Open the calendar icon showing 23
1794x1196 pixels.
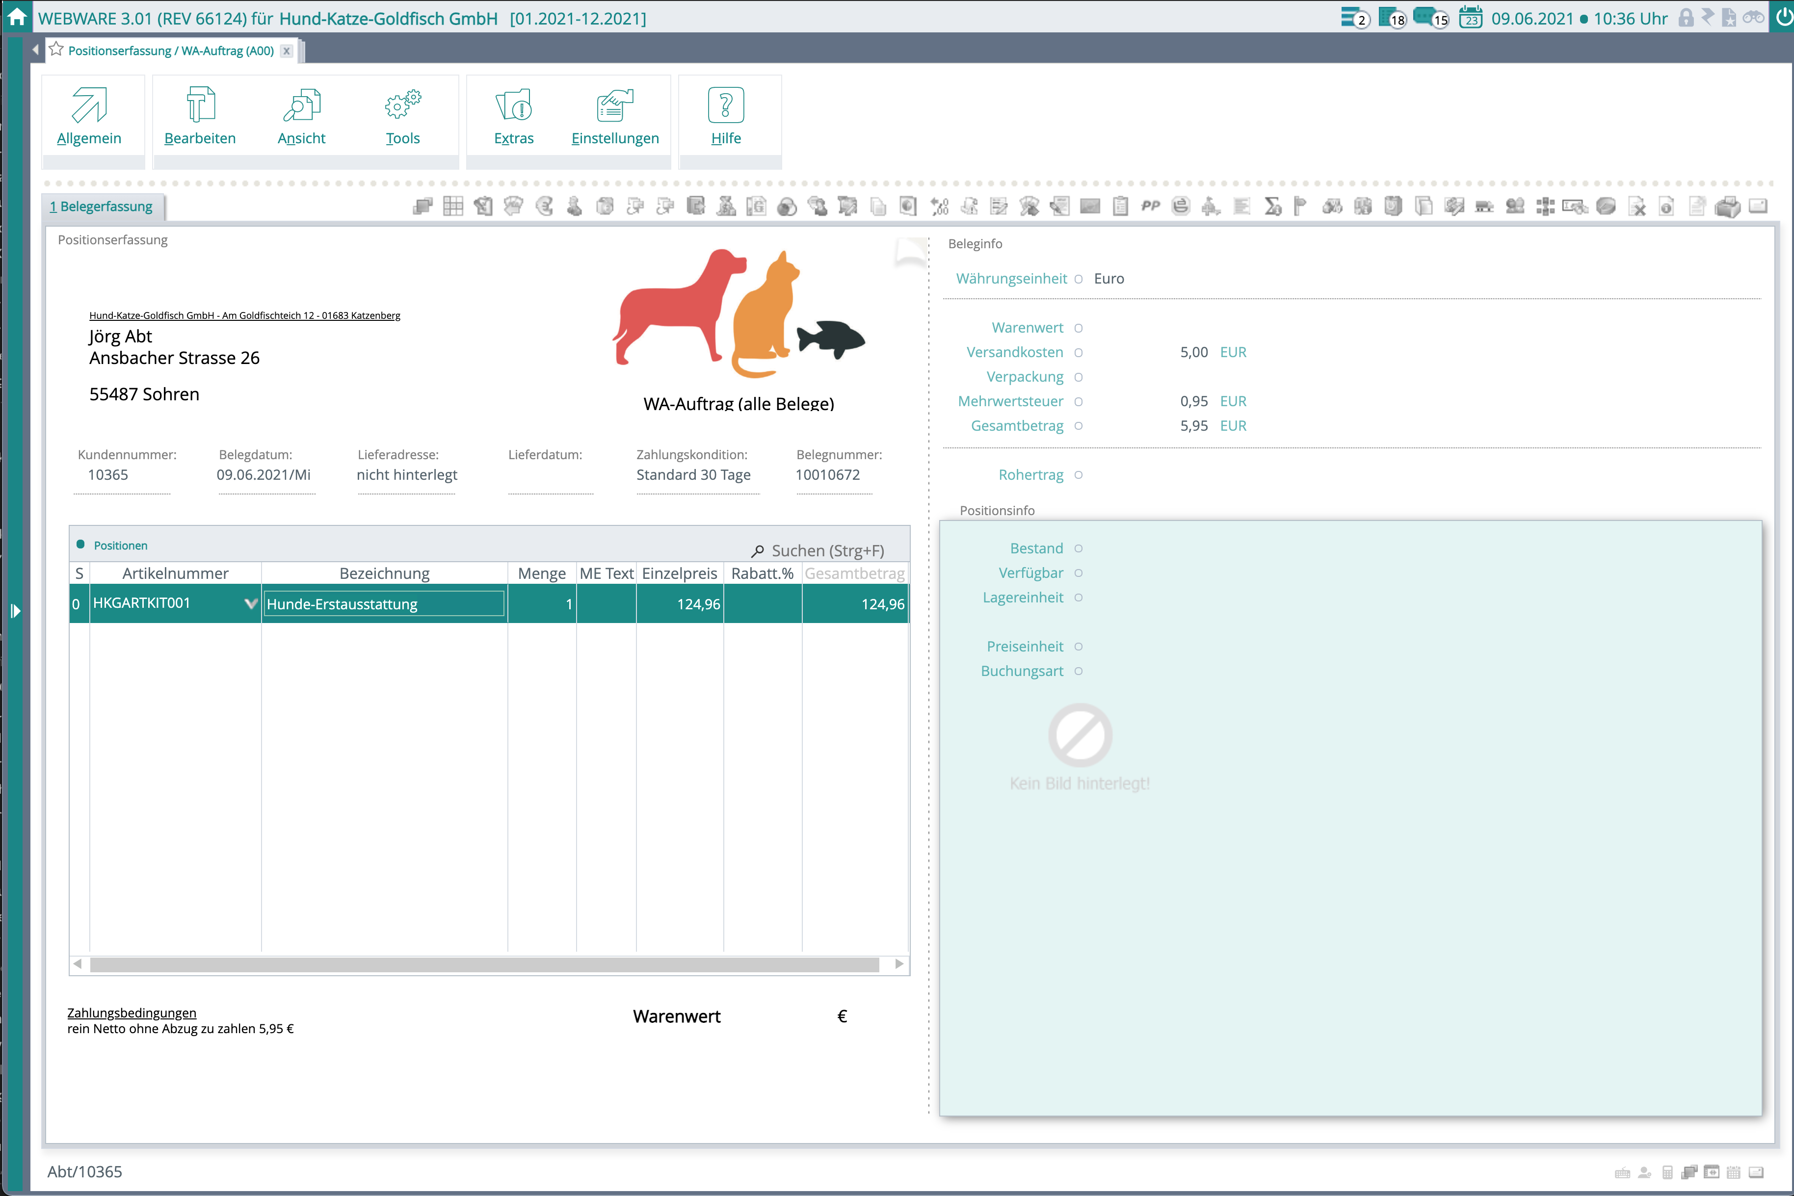[x=1470, y=18]
